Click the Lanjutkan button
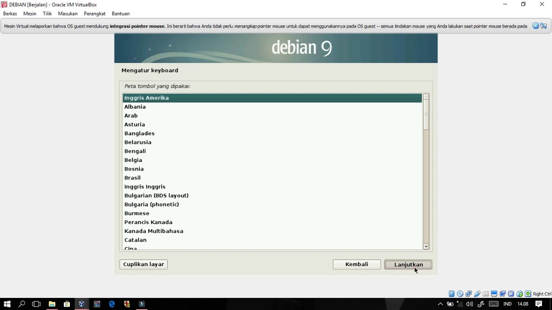The image size is (552, 310). [408, 264]
